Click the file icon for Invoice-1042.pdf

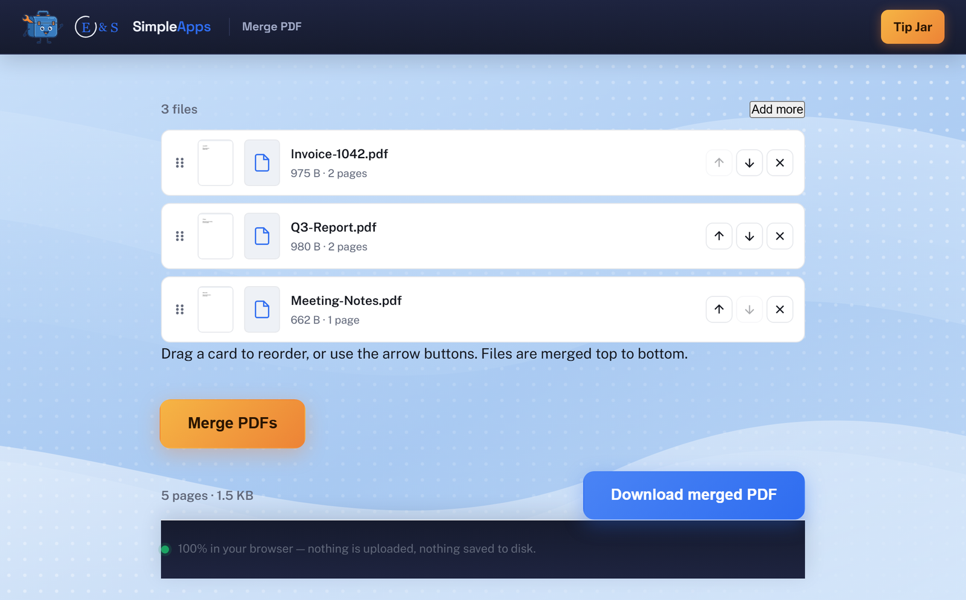[262, 163]
